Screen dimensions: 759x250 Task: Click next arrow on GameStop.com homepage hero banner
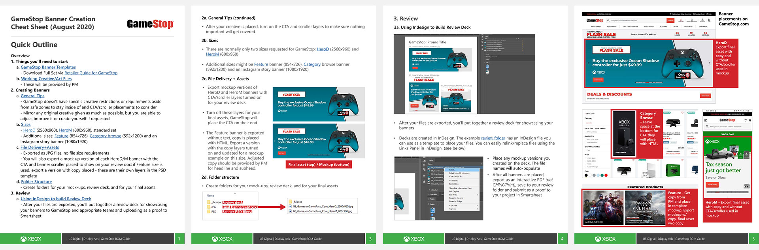coord(710,63)
